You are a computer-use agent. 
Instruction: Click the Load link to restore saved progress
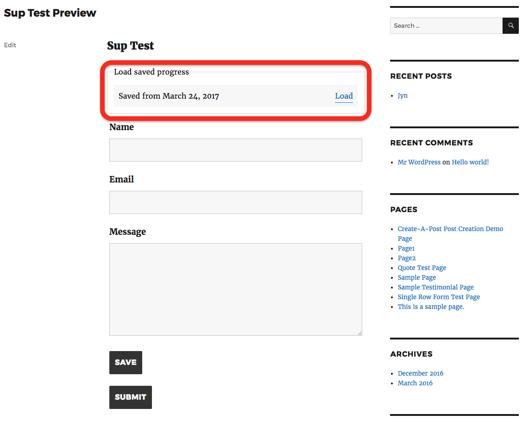click(x=344, y=96)
